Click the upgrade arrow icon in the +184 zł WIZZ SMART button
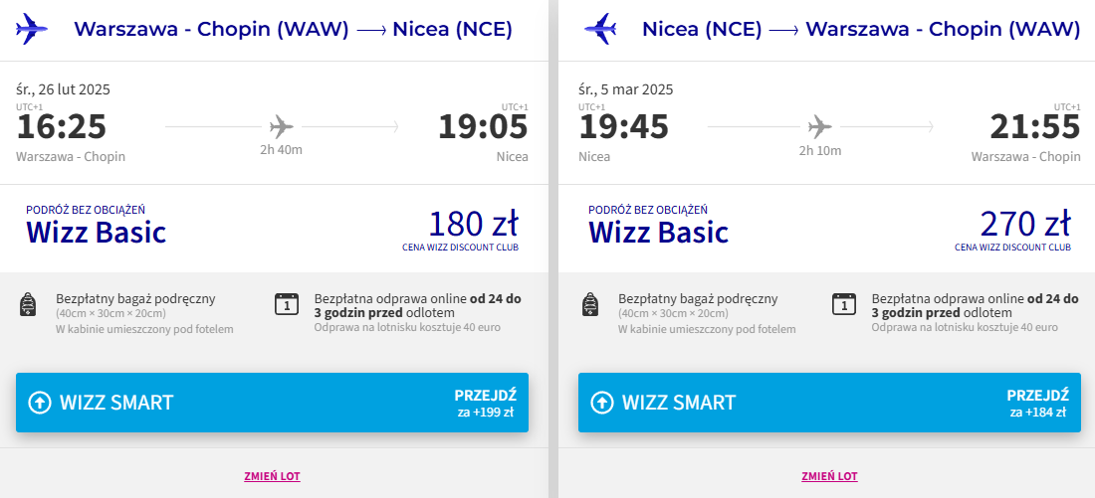This screenshot has height=498, width=1095. 602,403
